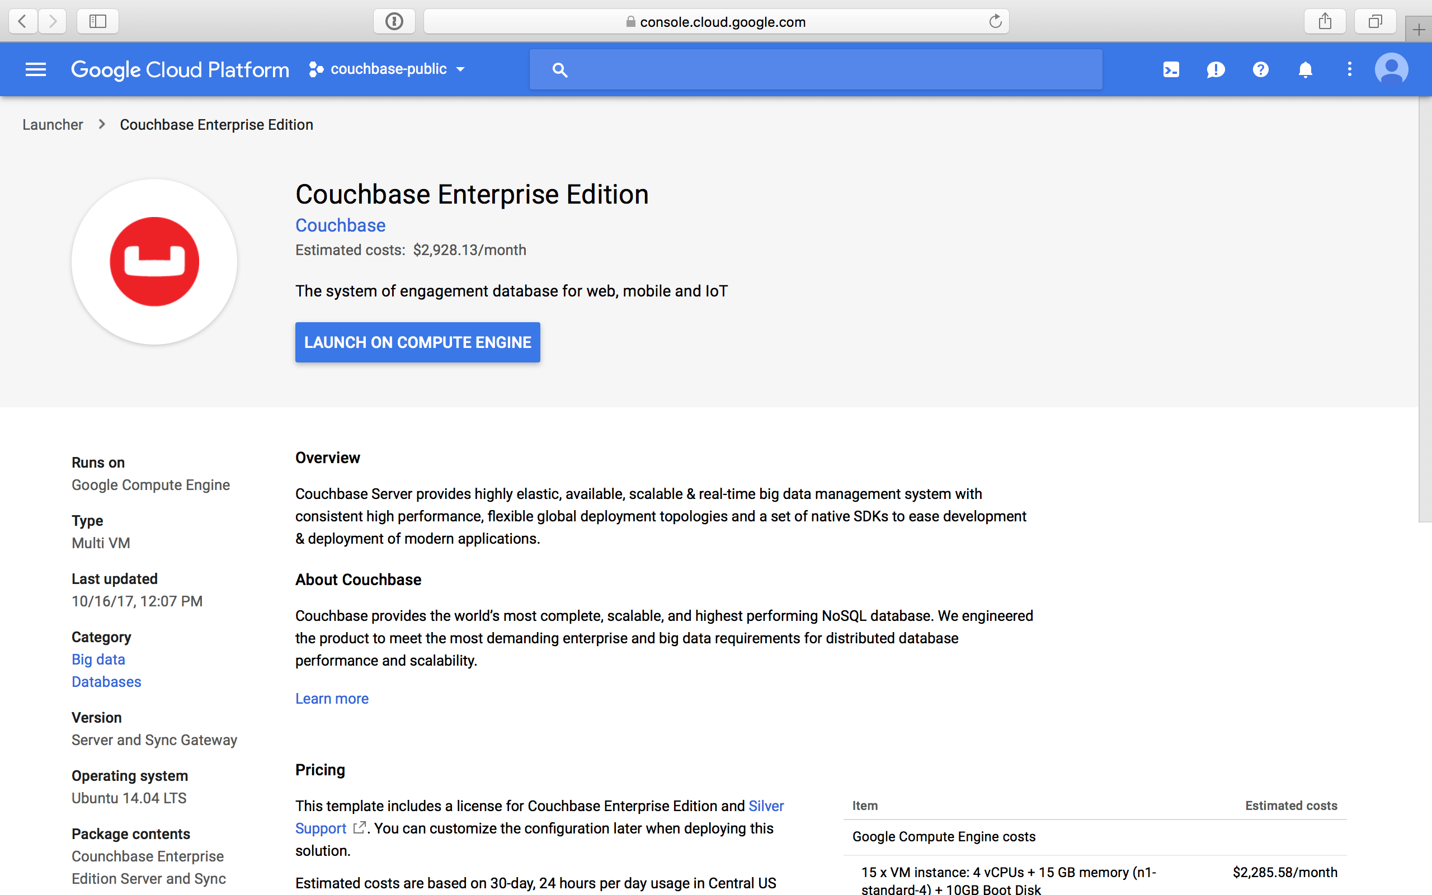Open the couchbase-public project selector

(x=388, y=69)
